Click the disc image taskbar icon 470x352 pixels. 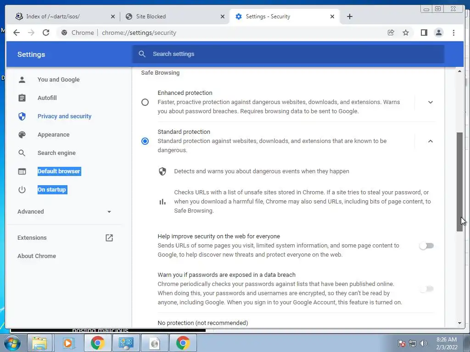coord(154,343)
